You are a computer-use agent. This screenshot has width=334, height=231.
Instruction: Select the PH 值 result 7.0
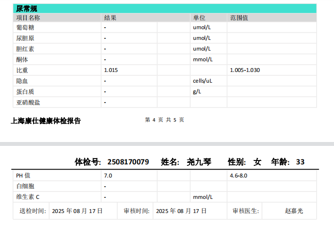coord(108,176)
